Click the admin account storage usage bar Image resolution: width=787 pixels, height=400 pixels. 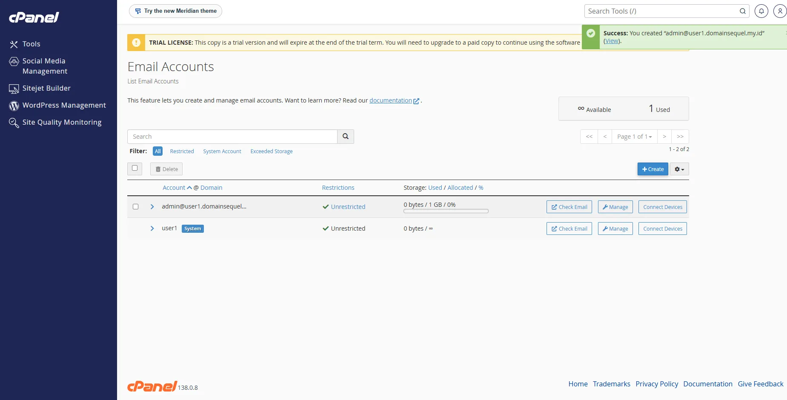[x=446, y=211]
